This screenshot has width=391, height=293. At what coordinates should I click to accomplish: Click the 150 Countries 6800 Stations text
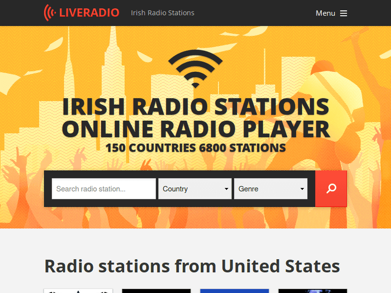[x=195, y=148]
